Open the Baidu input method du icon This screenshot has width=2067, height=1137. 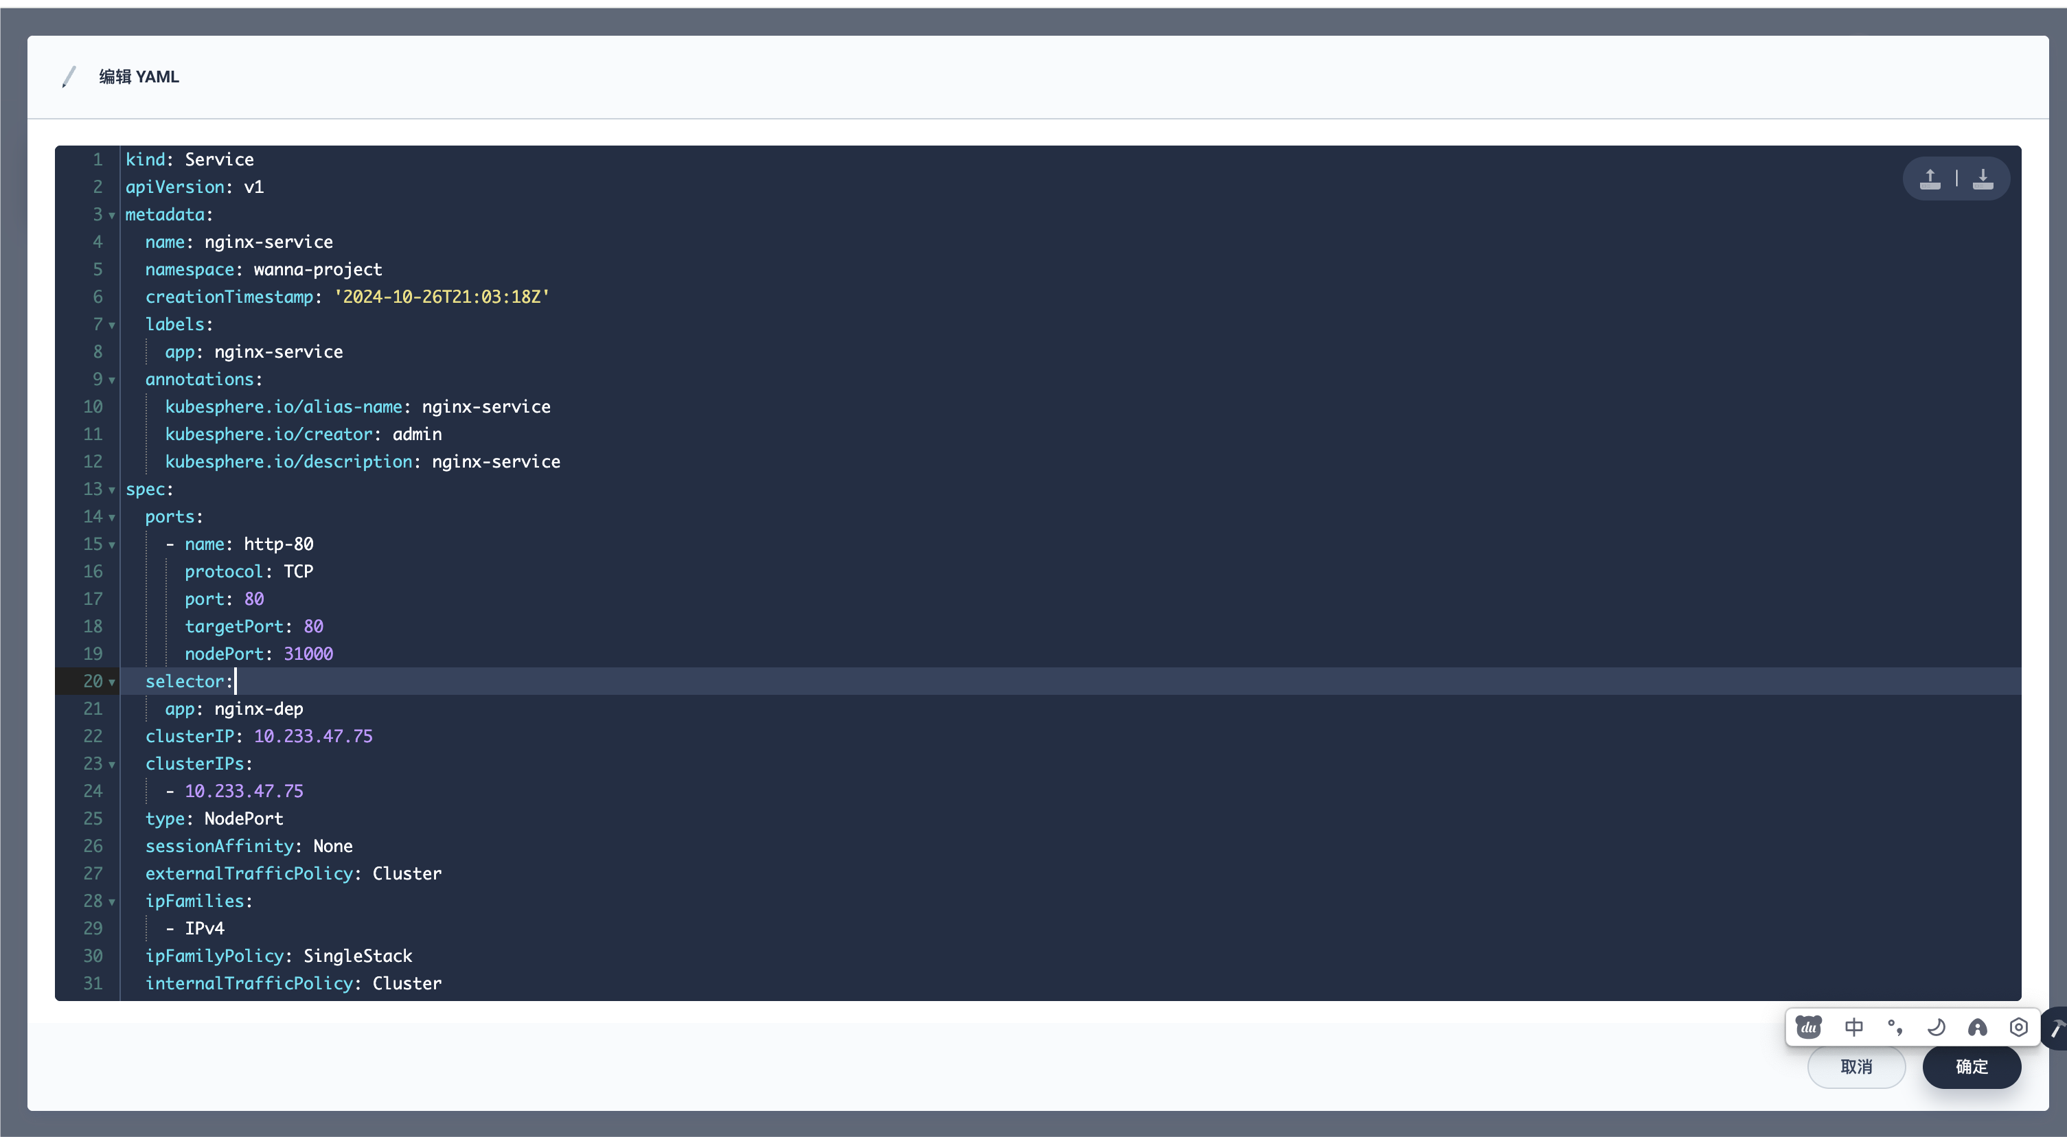tap(1809, 1027)
